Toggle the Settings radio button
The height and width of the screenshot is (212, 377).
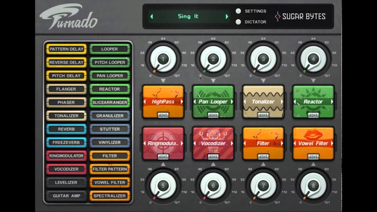(238, 11)
